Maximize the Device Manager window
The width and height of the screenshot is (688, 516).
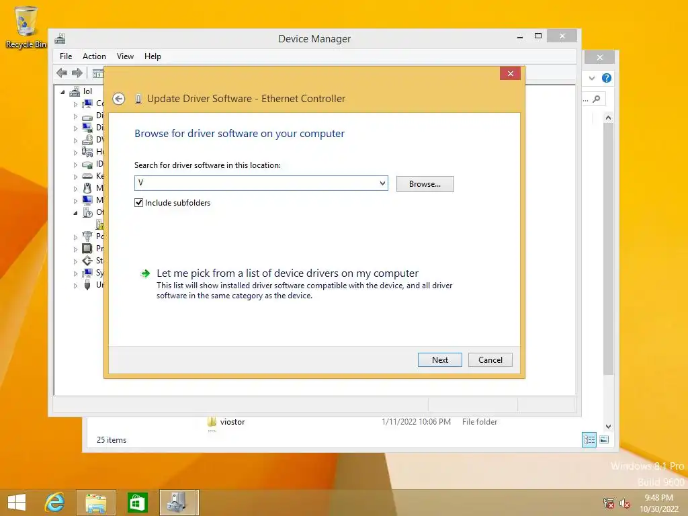(x=538, y=36)
